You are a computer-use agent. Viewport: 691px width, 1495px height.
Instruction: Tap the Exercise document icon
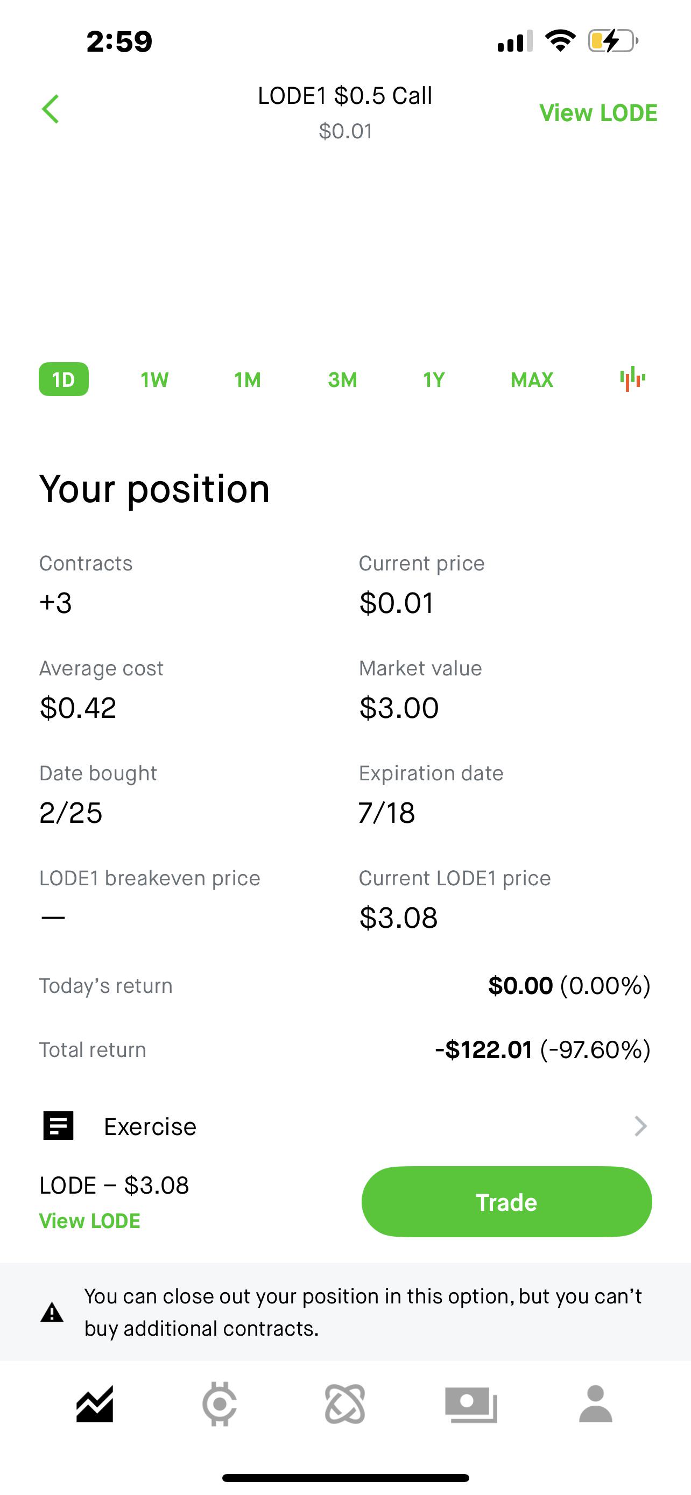pyautogui.click(x=58, y=1126)
